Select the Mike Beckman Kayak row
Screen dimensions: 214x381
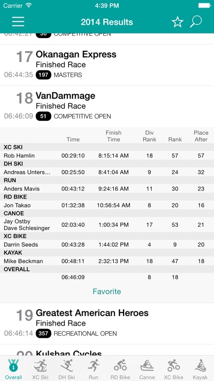[x=107, y=261]
